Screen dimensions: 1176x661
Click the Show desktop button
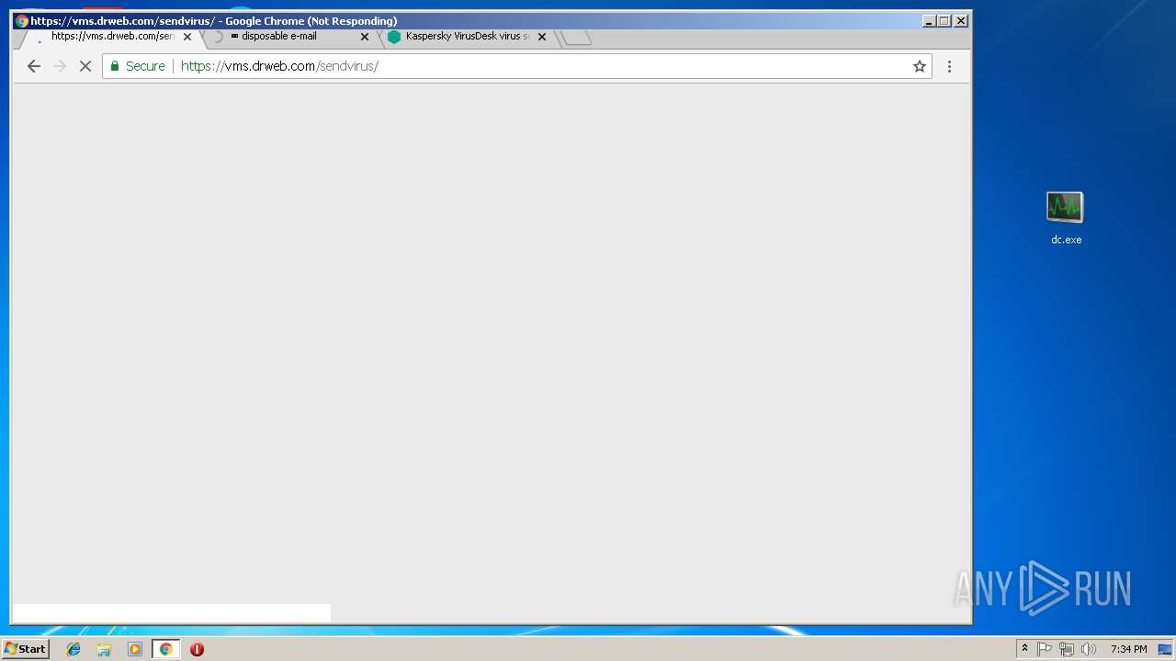point(1165,649)
